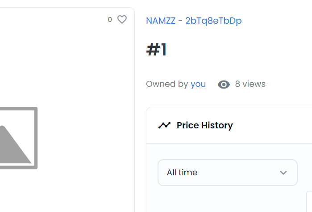Click the square frame of the image placeholder
The height and width of the screenshot is (212, 312).
[35, 138]
